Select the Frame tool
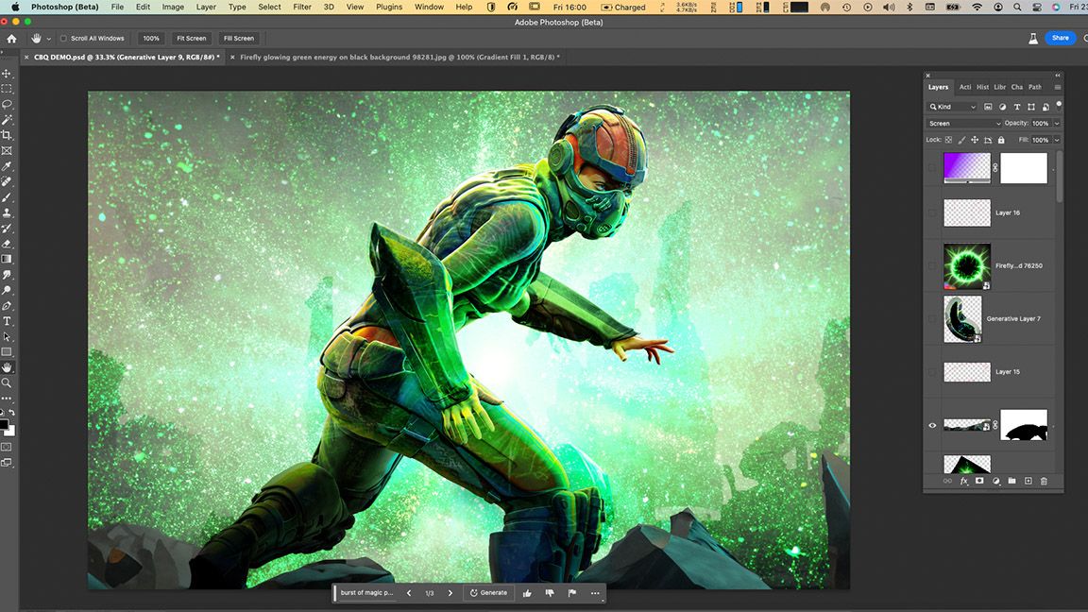 click(7, 150)
